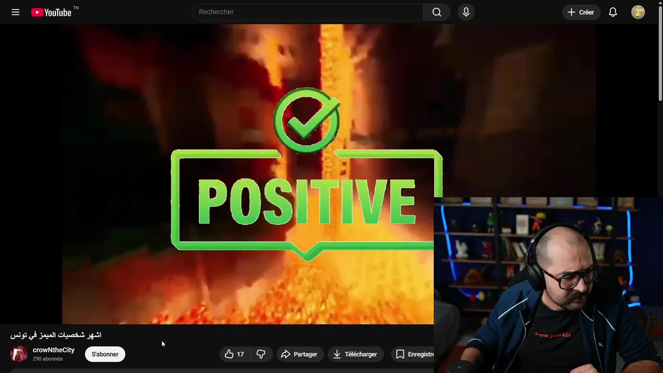The image size is (663, 373).
Task: Click the Partager share button
Action: 300,354
